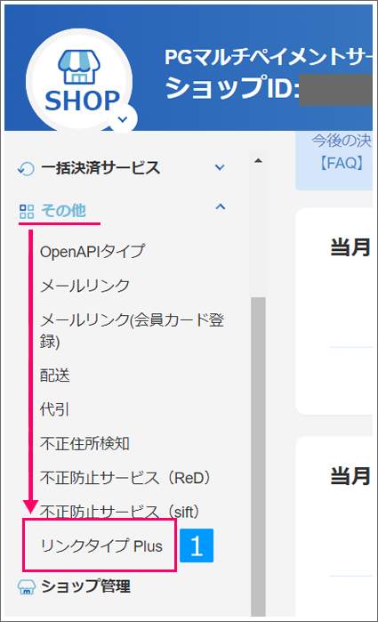Viewport: 378px width, 622px height.
Task: Open the メールリンク menu item
Action: pyautogui.click(x=84, y=286)
